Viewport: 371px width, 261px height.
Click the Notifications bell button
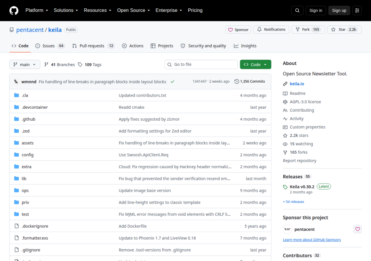click(x=271, y=29)
